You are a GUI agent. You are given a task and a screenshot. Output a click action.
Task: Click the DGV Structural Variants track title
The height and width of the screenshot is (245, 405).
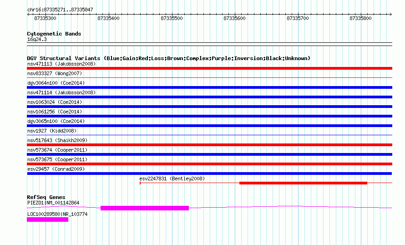coord(168,58)
